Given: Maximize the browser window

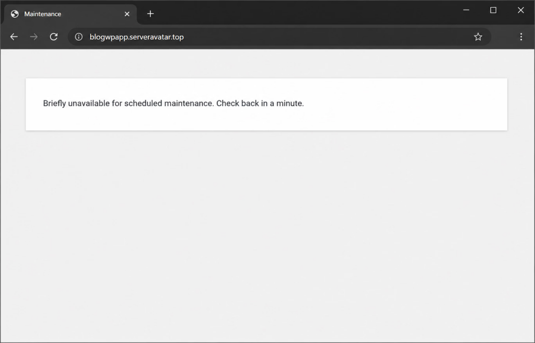Looking at the screenshot, I should [x=493, y=10].
